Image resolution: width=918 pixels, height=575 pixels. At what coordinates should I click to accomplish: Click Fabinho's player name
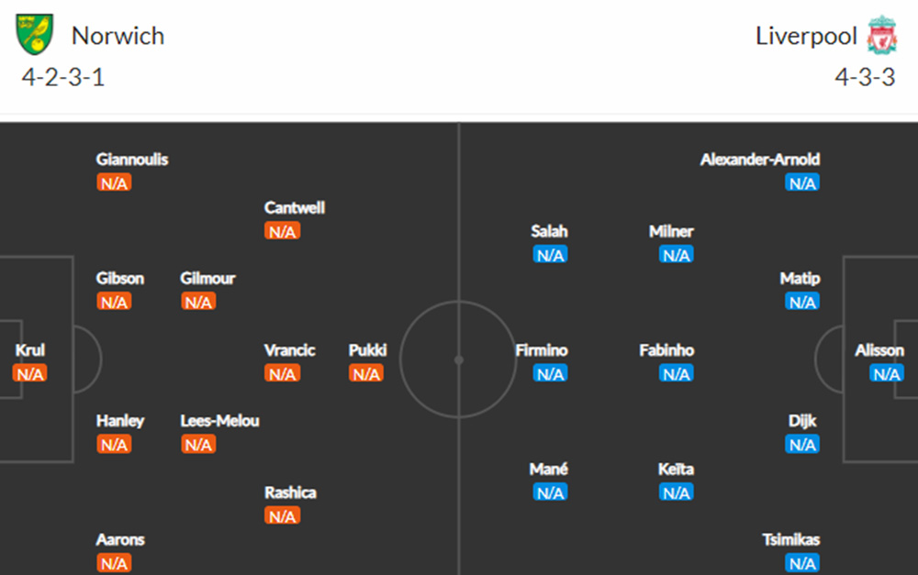pos(666,350)
